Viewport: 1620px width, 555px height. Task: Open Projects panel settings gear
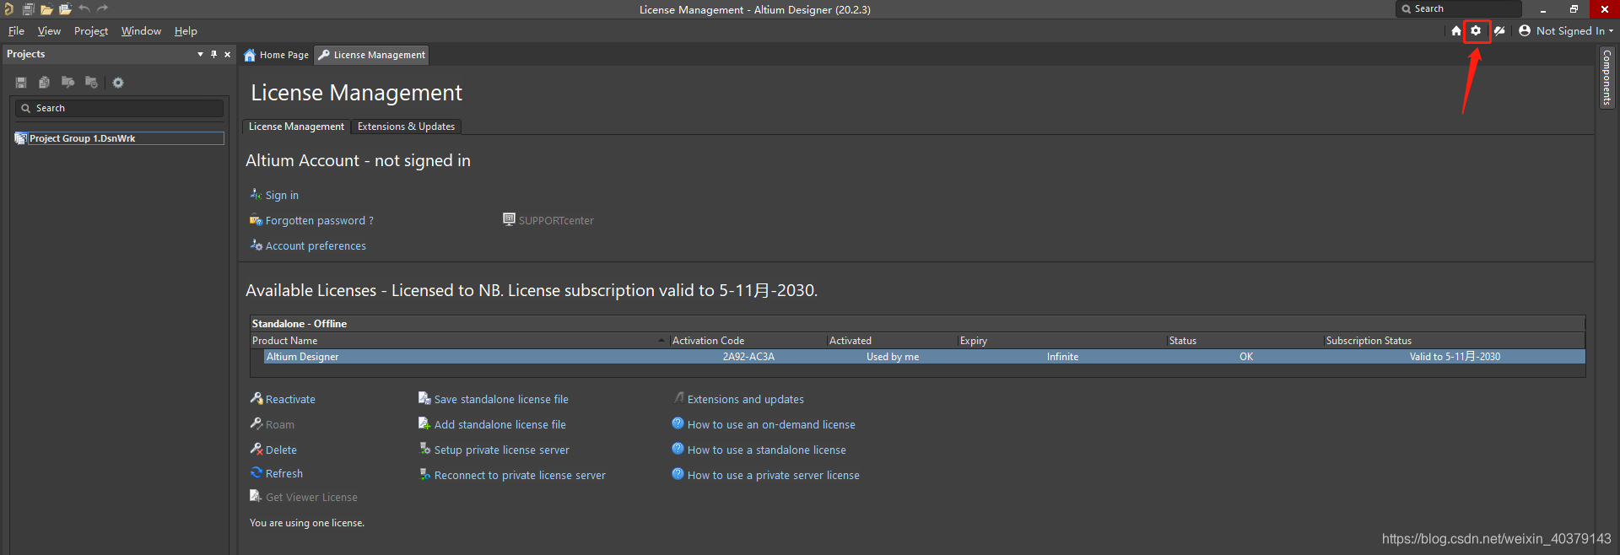118,83
